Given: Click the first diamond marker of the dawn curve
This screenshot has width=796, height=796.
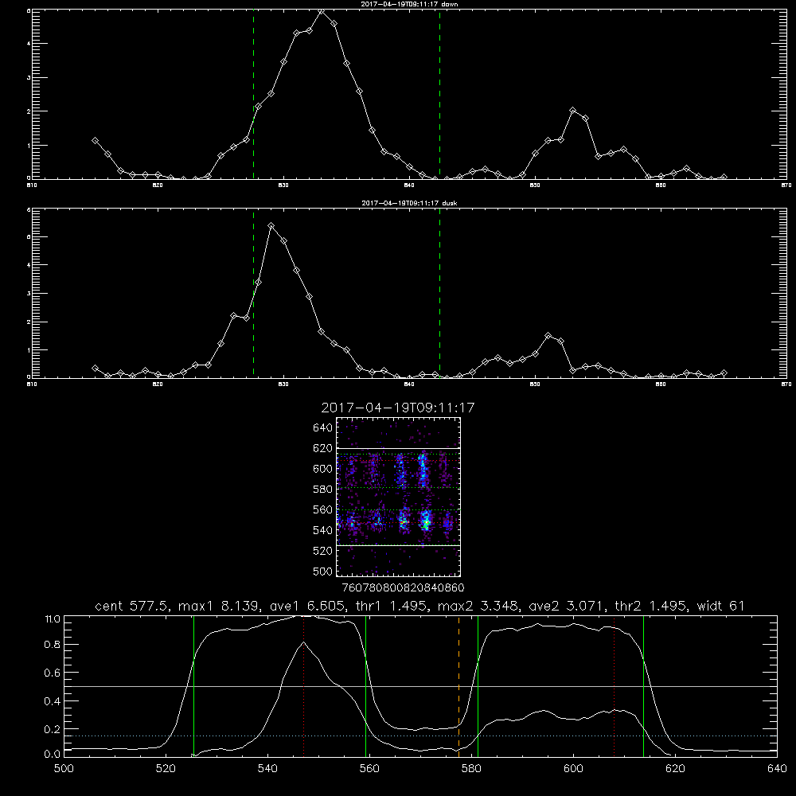Looking at the screenshot, I should 95,140.
